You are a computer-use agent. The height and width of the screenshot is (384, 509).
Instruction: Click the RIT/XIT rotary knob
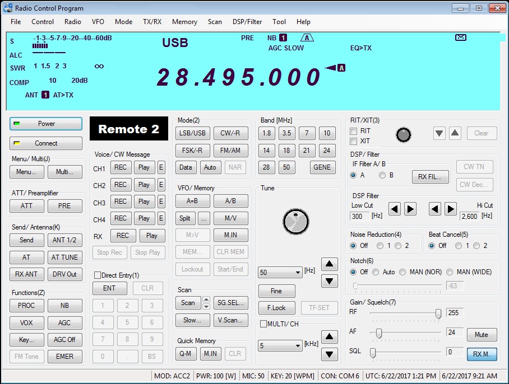(404, 135)
